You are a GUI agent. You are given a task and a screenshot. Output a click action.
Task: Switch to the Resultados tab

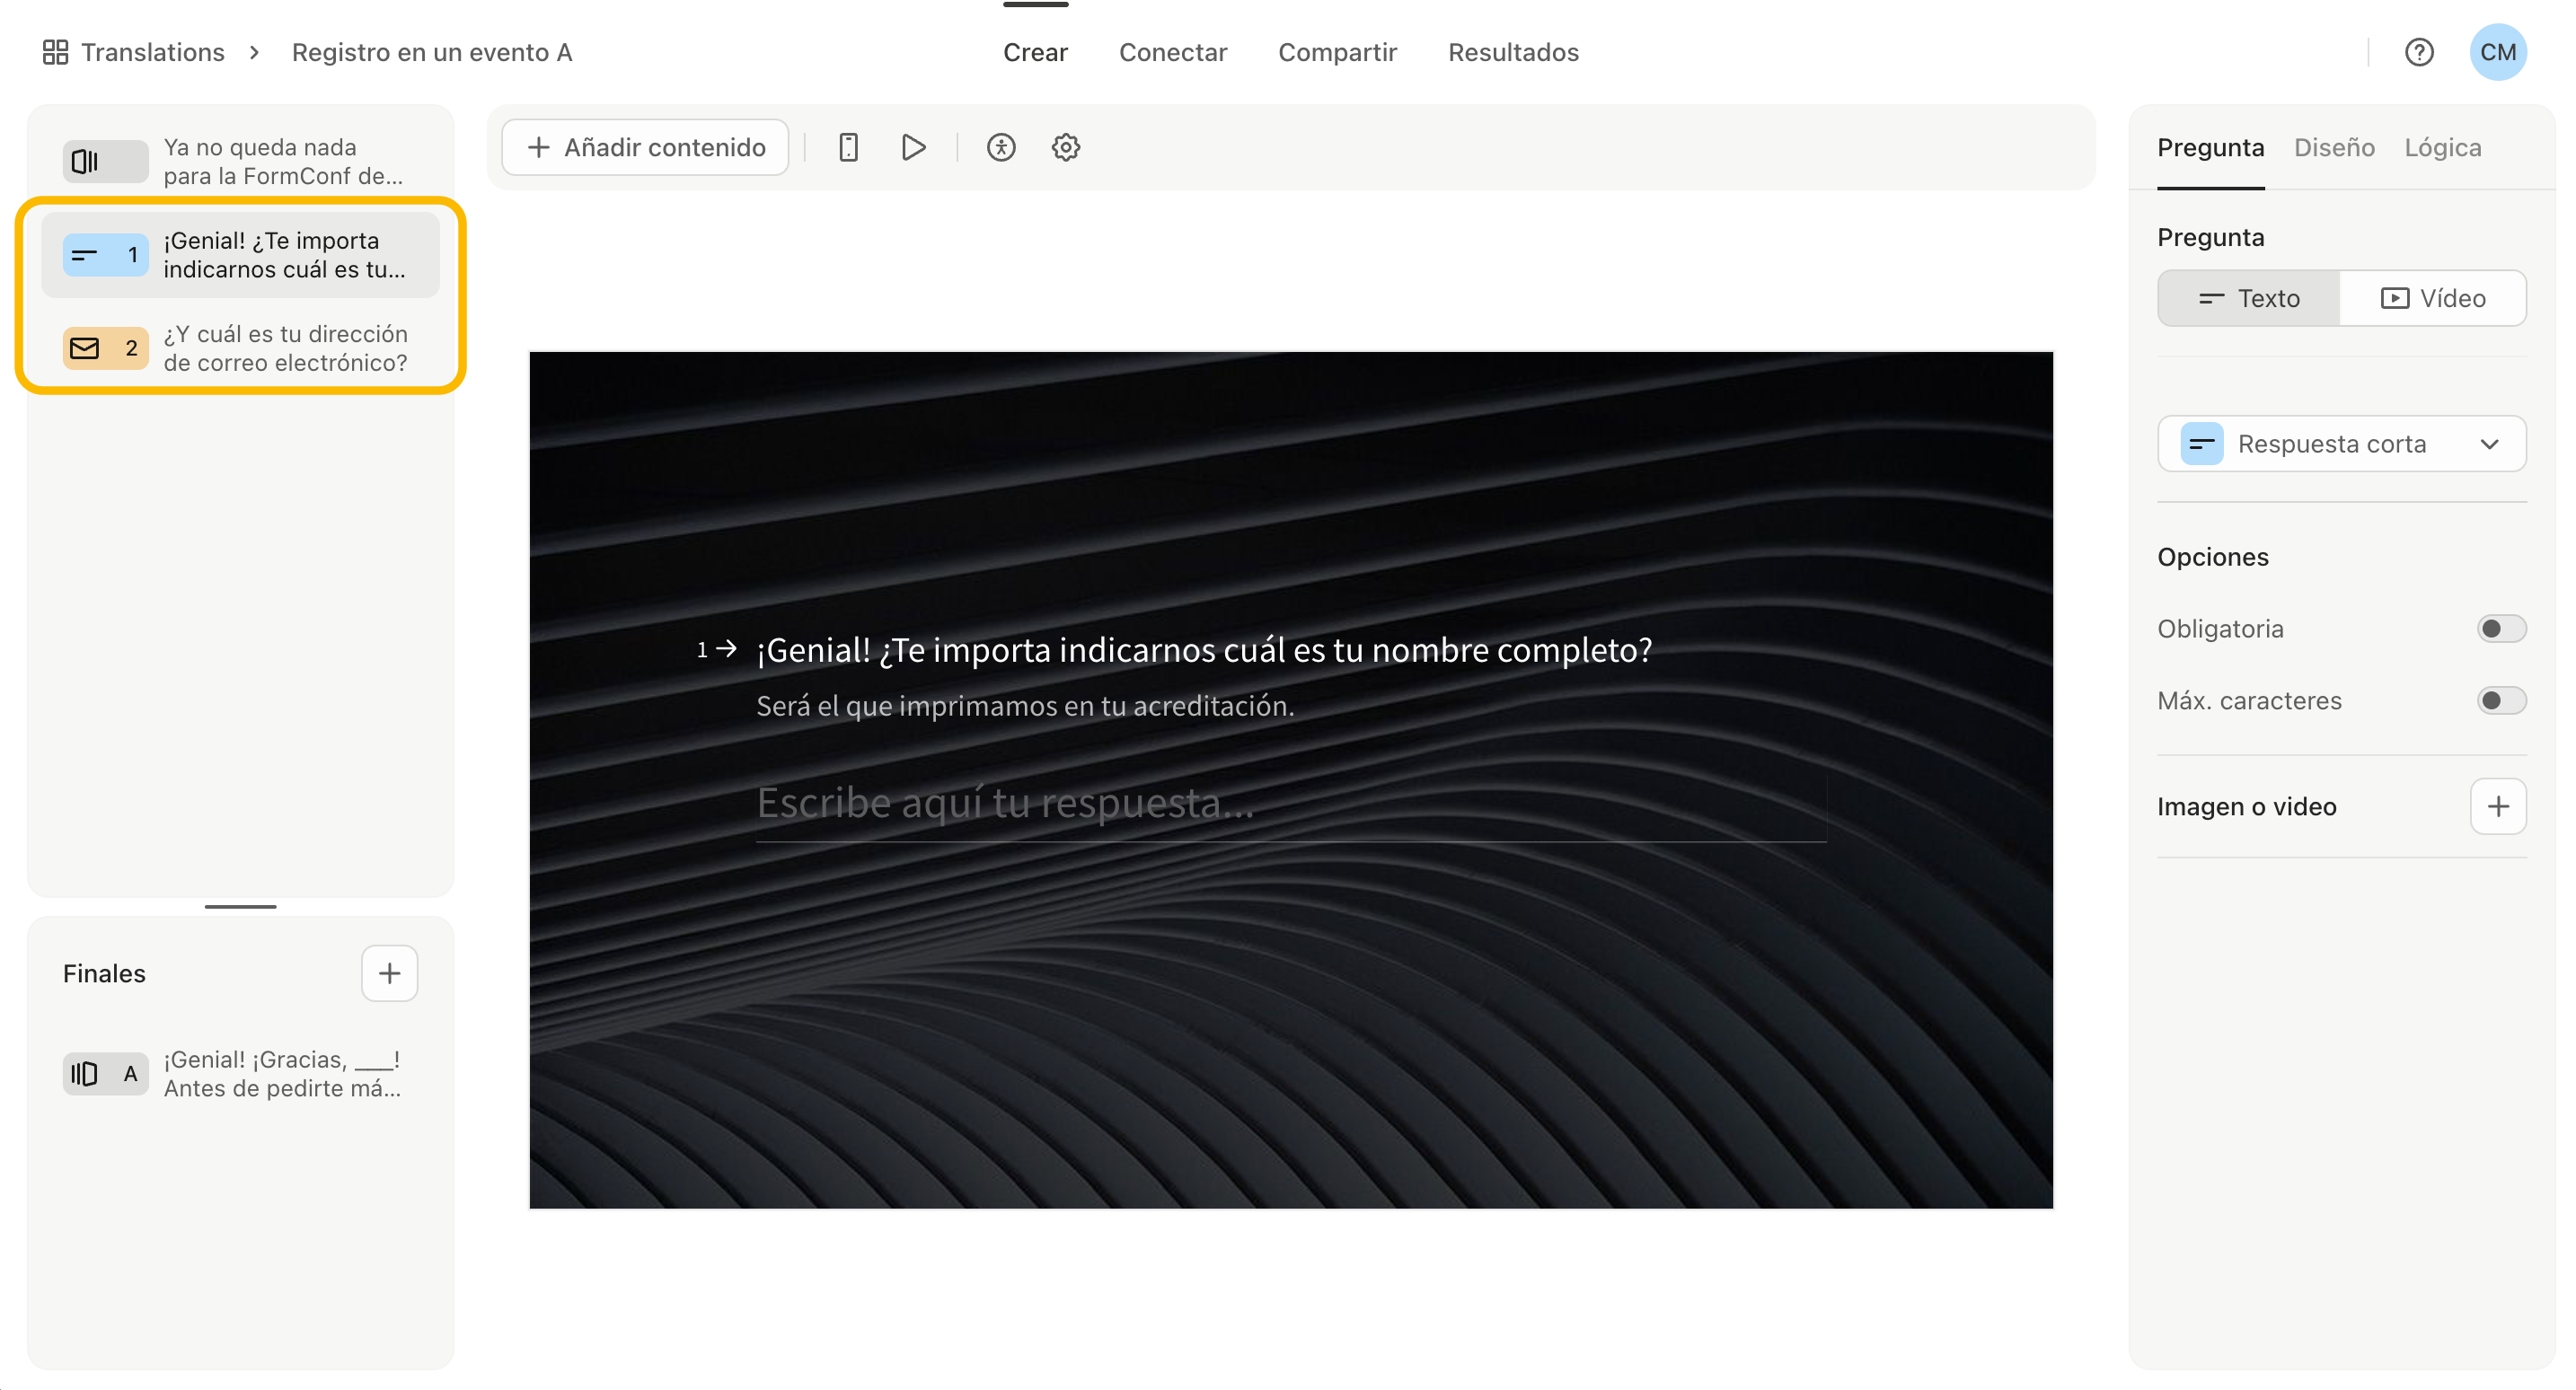click(1513, 52)
